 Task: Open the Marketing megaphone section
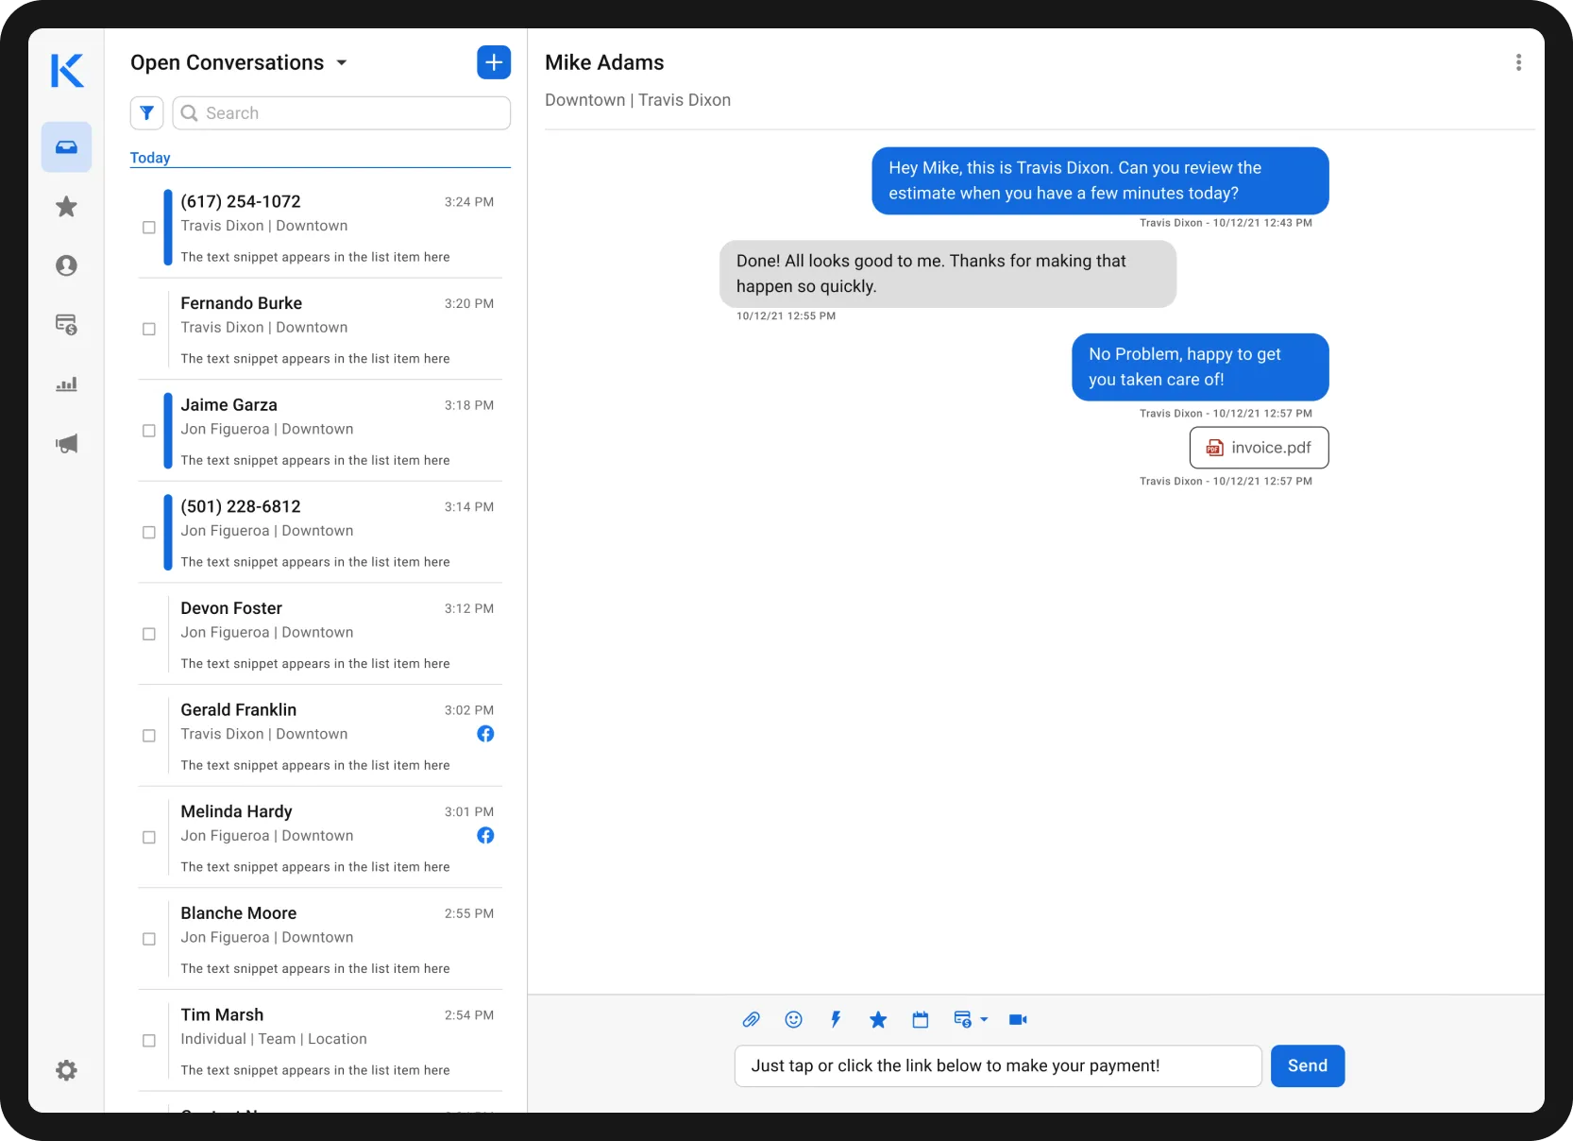tap(66, 444)
